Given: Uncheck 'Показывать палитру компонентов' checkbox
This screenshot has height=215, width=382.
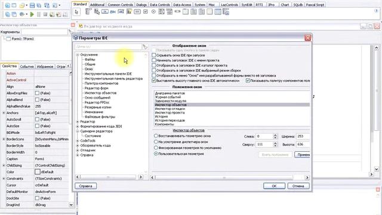Looking at the screenshot, I should point(248,81).
